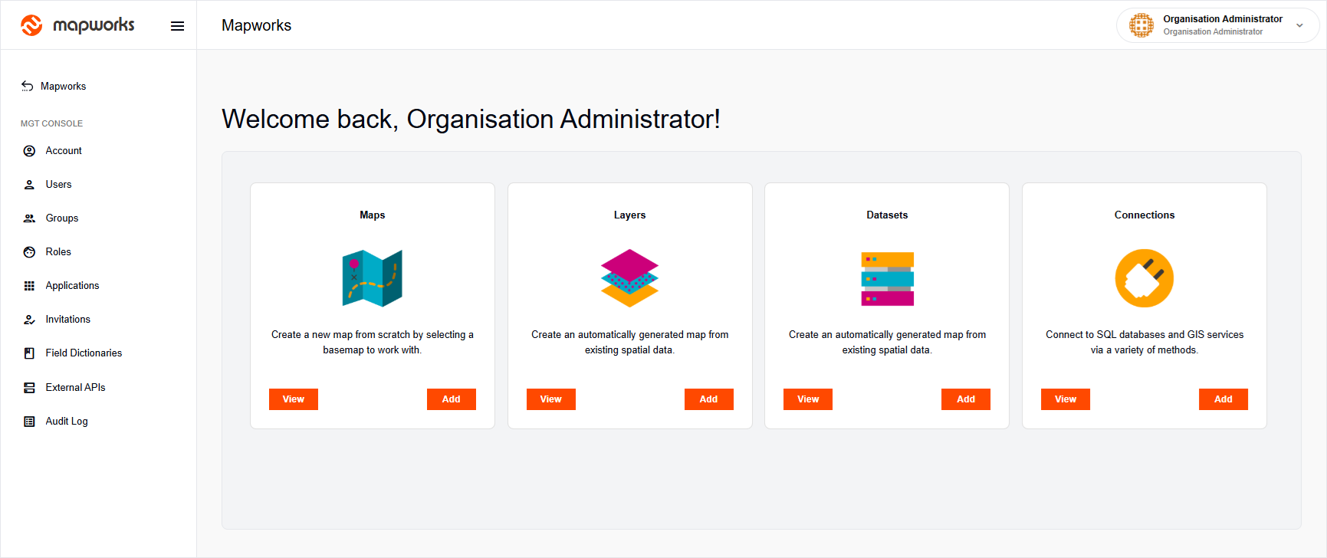Click the Account profile icon
Viewport: 1327px width, 558px height.
[x=29, y=151]
